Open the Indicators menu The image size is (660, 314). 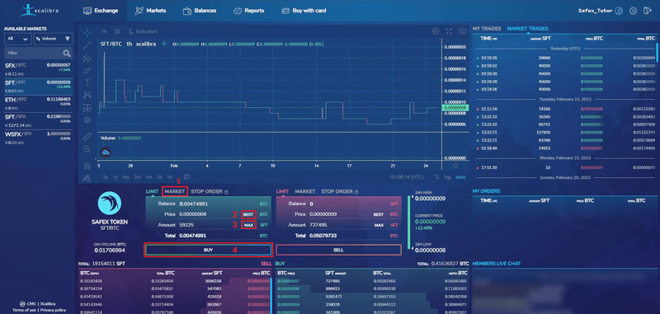(x=143, y=31)
